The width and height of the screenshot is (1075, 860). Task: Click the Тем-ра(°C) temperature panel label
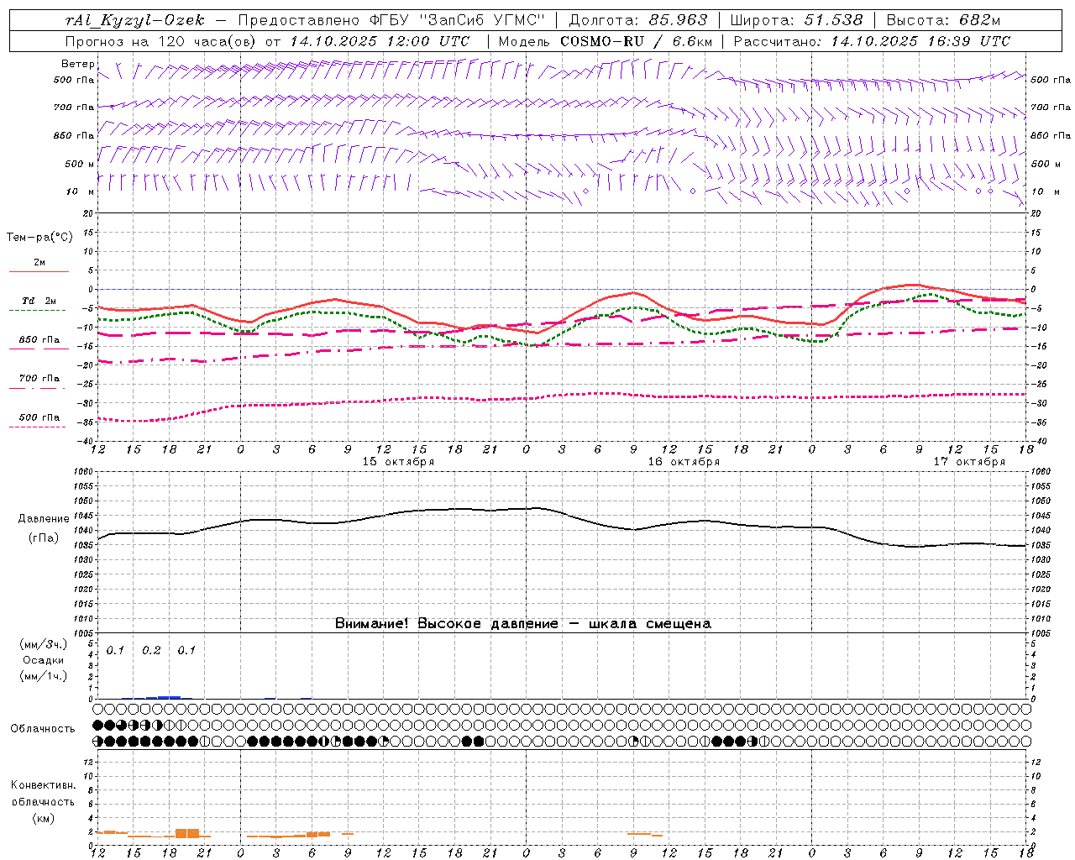pyautogui.click(x=39, y=237)
